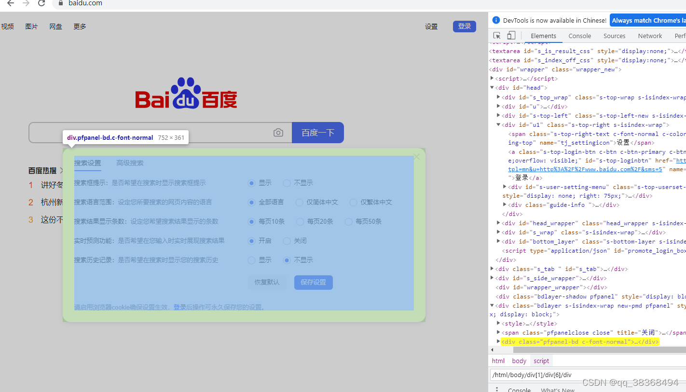Toggle the DevTools device toolbar icon
686x392 pixels.
(x=511, y=36)
